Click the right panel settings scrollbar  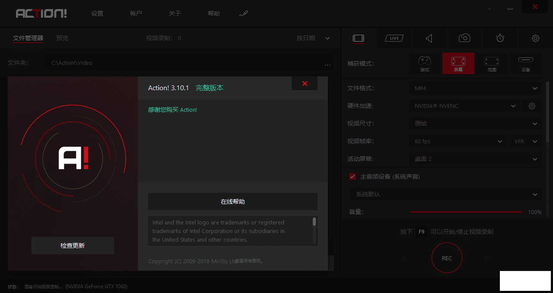(548, 112)
